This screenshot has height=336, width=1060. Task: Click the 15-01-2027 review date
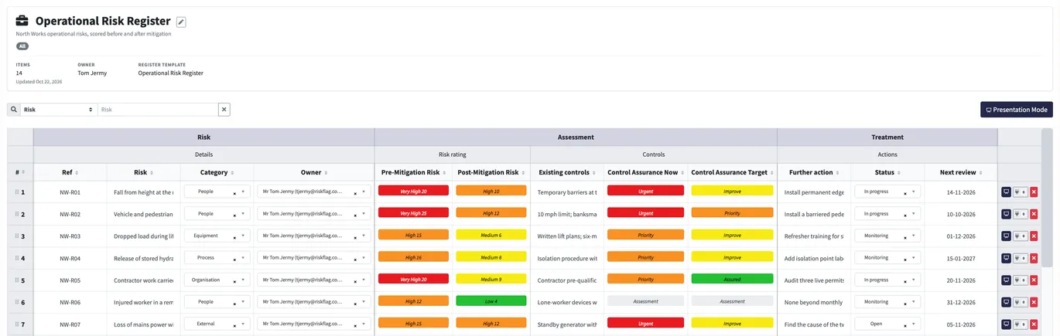coord(961,258)
